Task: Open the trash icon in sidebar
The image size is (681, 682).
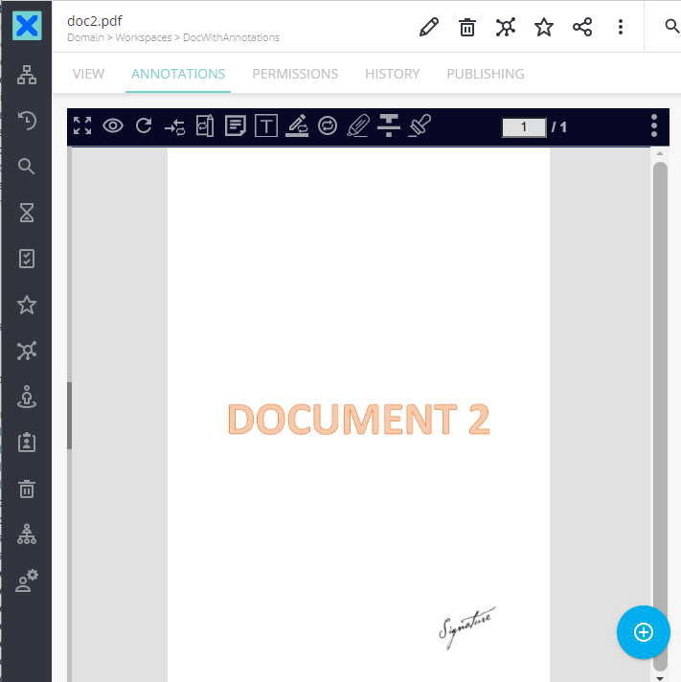Action: 27,489
